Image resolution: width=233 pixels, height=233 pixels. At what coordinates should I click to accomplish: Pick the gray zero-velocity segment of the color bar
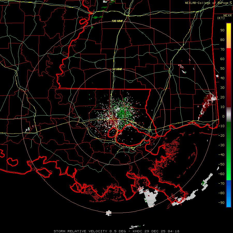pos(229,115)
